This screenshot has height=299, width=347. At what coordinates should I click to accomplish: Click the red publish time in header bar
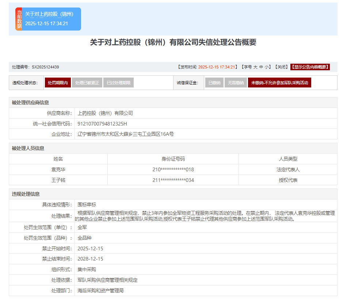click(x=218, y=67)
